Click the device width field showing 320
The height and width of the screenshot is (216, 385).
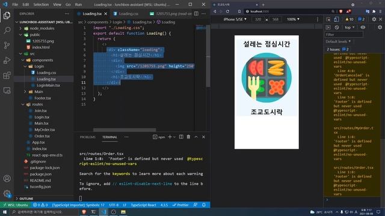pyautogui.click(x=258, y=19)
